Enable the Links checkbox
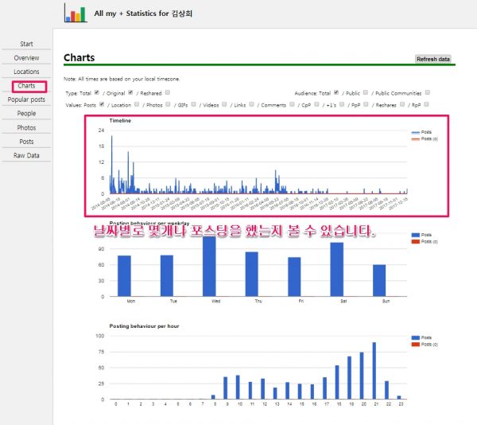This screenshot has height=425, width=477. [251, 104]
